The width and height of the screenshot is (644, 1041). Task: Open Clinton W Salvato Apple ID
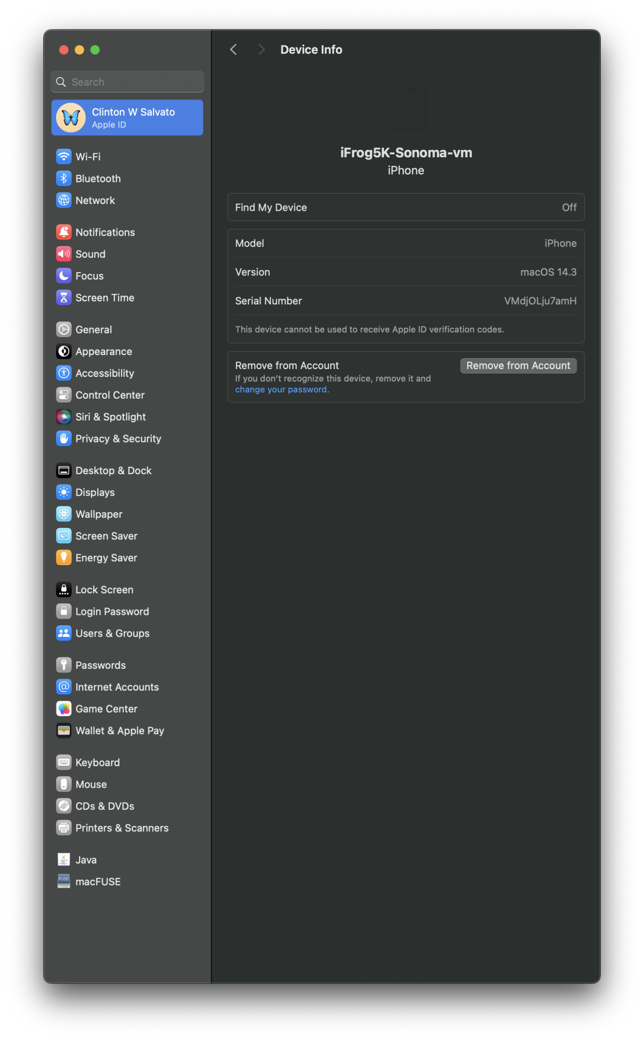coord(127,118)
